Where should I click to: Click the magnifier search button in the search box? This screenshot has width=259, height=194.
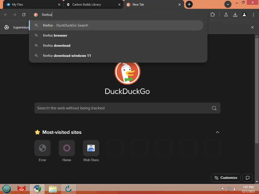[x=214, y=108]
